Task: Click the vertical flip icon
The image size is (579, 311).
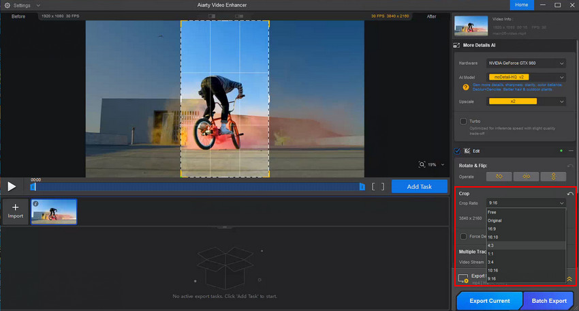Action: [553, 177]
